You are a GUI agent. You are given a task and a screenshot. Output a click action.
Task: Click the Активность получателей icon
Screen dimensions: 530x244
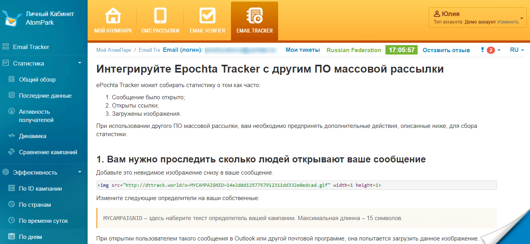click(11, 112)
